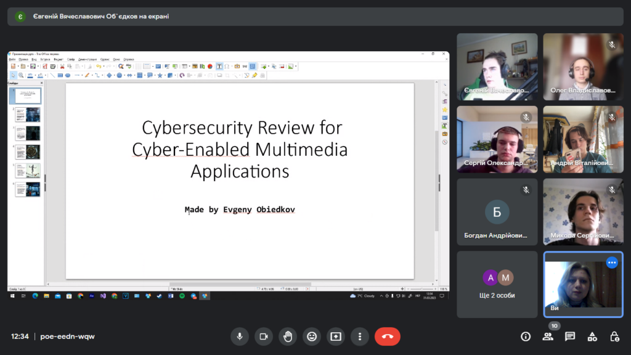Show the participants list with 10 people

(x=548, y=337)
